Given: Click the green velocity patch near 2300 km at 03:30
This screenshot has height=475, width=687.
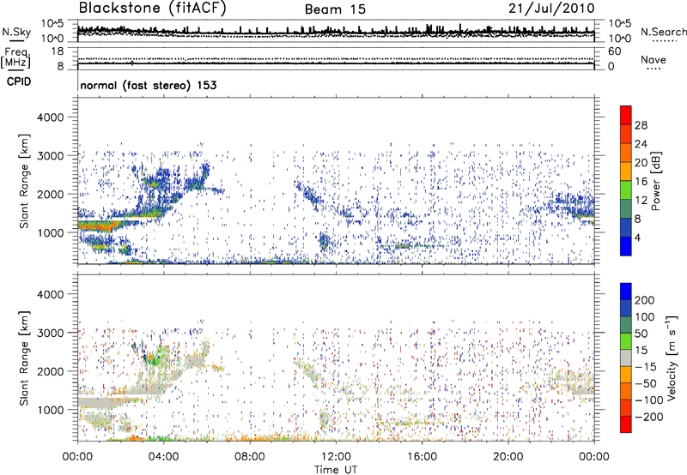Looking at the screenshot, I should pyautogui.click(x=155, y=359).
